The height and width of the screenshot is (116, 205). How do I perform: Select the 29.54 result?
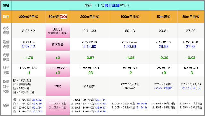pos(164,31)
